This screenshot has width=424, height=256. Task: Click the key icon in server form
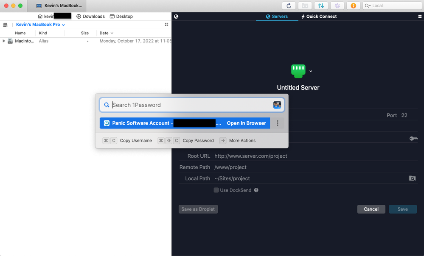[413, 138]
